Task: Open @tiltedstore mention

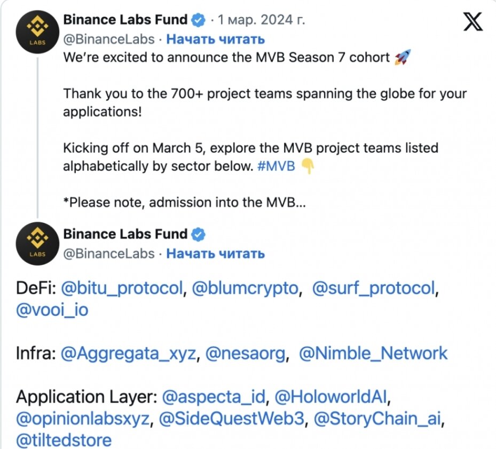Action: [x=64, y=440]
